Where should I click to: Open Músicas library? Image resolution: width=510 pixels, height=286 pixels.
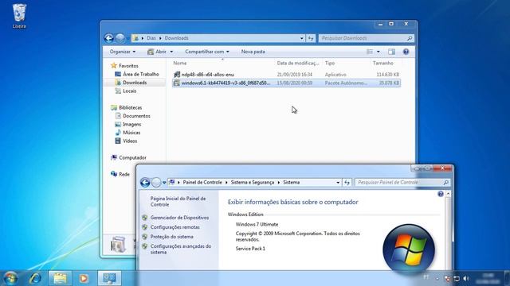click(x=127, y=133)
